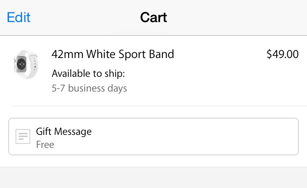This screenshot has width=307, height=188.
Task: Click the watch case back in thumbnail
Action: point(20,64)
